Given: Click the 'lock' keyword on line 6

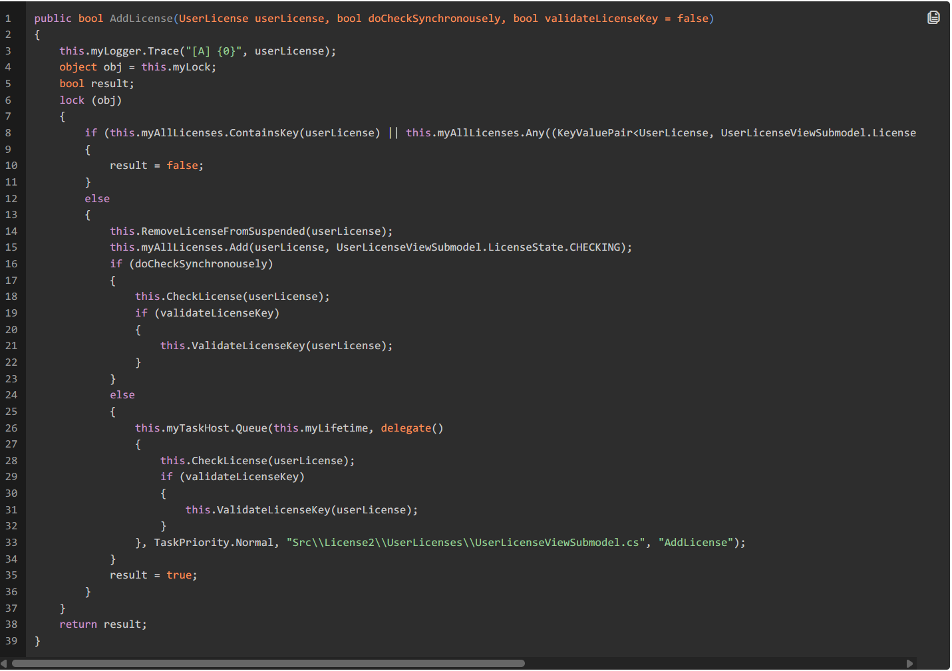Looking at the screenshot, I should (x=72, y=100).
